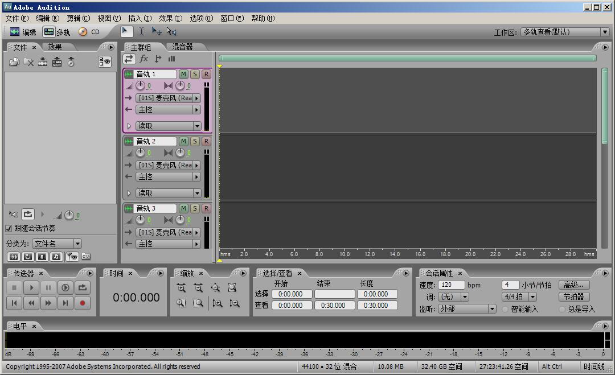Switch to Edit view (编辑) mode
Viewport: 615px width, 375px height.
23,32
